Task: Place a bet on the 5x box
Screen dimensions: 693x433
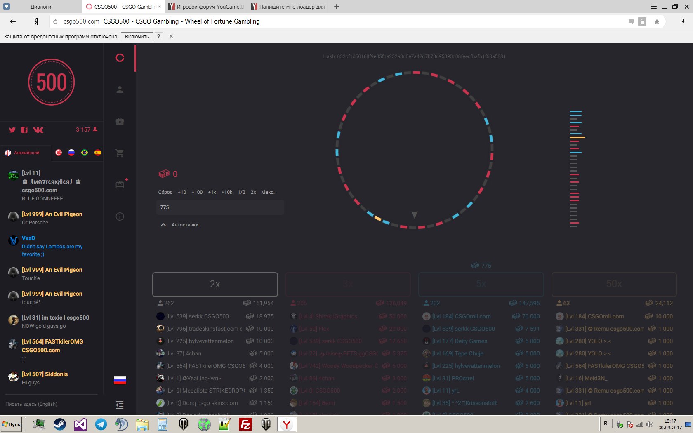Action: (481, 284)
